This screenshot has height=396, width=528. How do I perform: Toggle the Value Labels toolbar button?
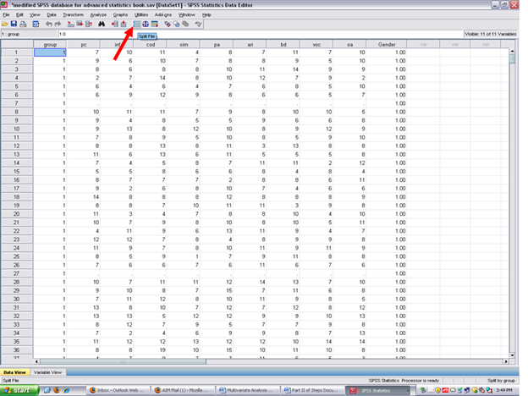[x=168, y=24]
